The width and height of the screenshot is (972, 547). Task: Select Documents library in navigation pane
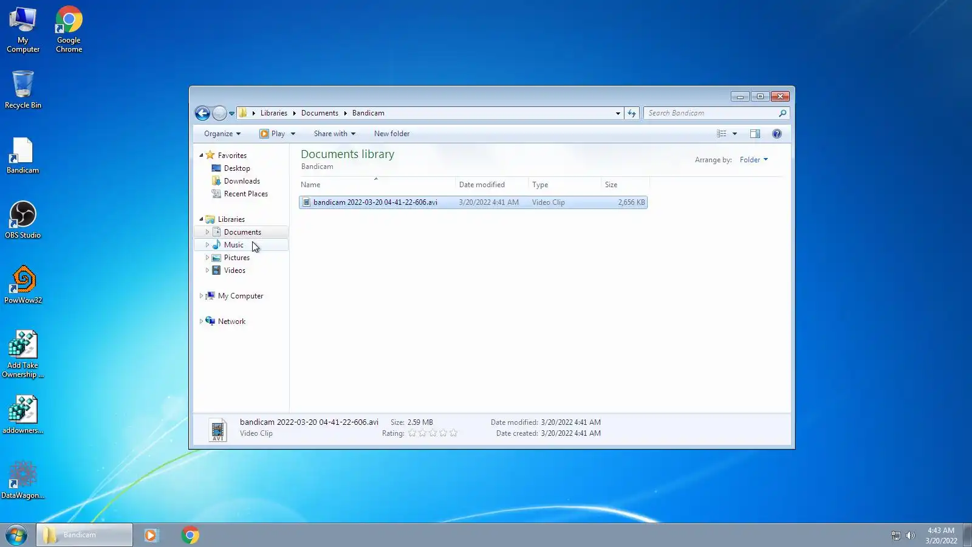pos(242,232)
